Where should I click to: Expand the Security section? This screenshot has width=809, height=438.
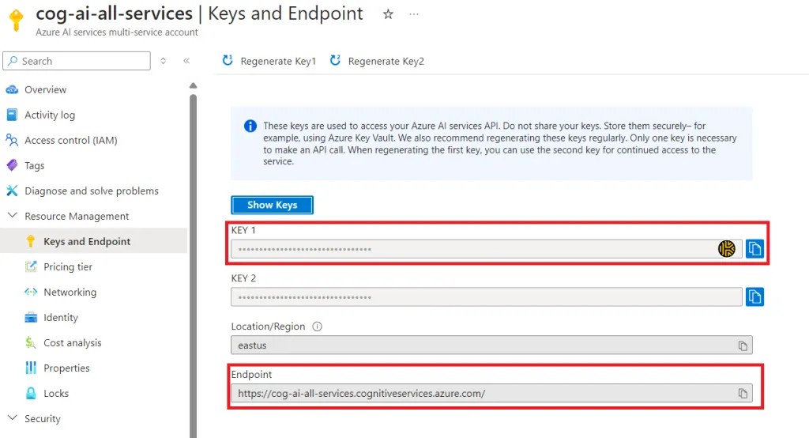[13, 418]
